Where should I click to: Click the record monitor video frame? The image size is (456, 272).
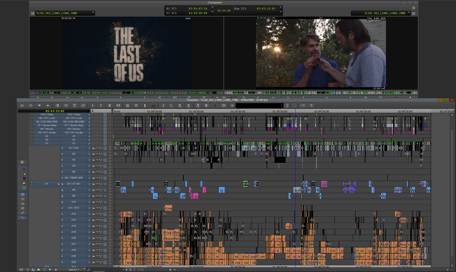(321, 53)
